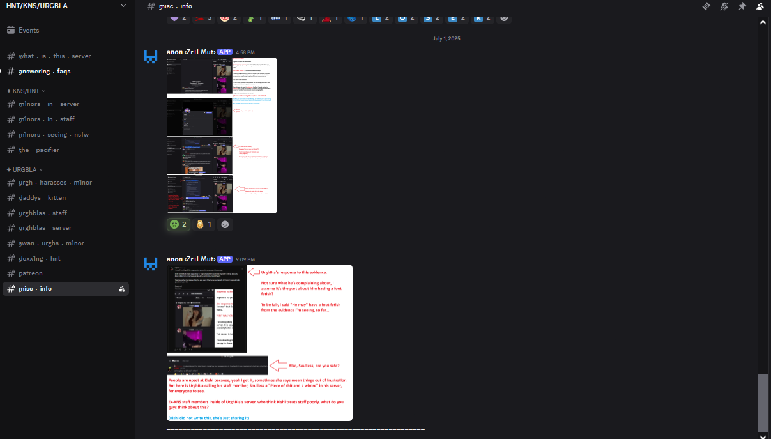Click the APP badge on the 9:09 PM message
This screenshot has height=439, width=771.
point(225,259)
